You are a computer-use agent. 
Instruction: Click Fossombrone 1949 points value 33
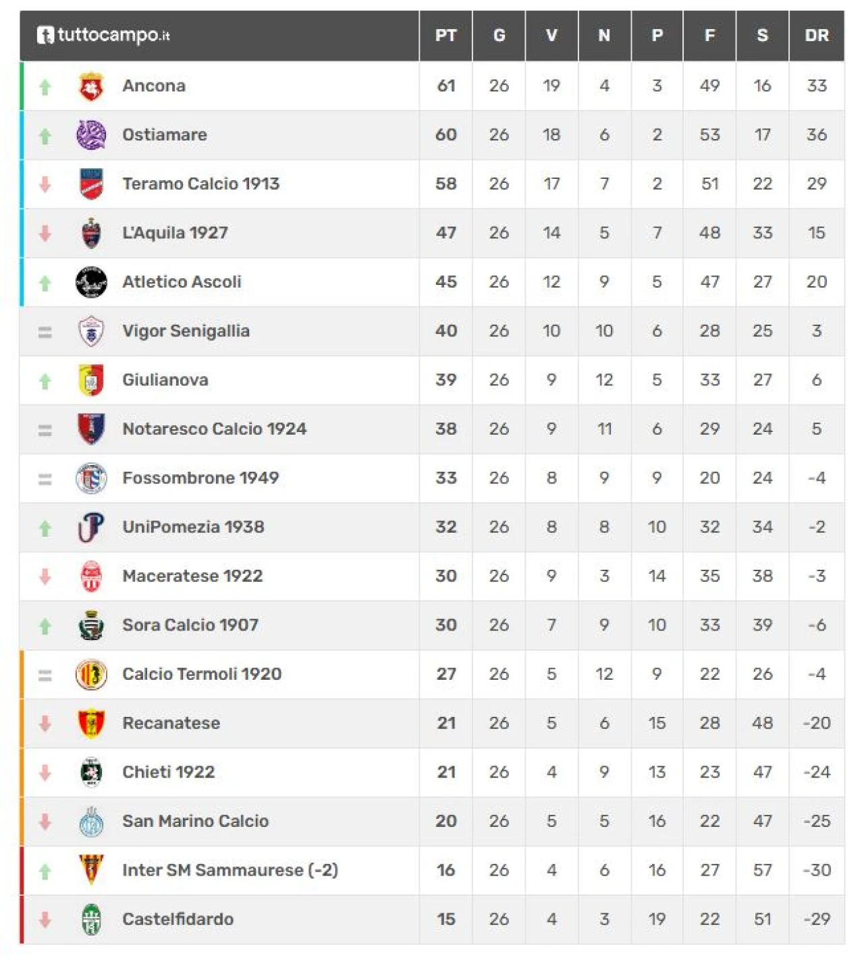point(446,478)
